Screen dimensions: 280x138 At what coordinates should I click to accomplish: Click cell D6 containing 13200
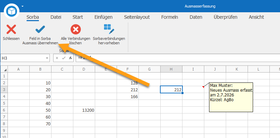point(84,110)
